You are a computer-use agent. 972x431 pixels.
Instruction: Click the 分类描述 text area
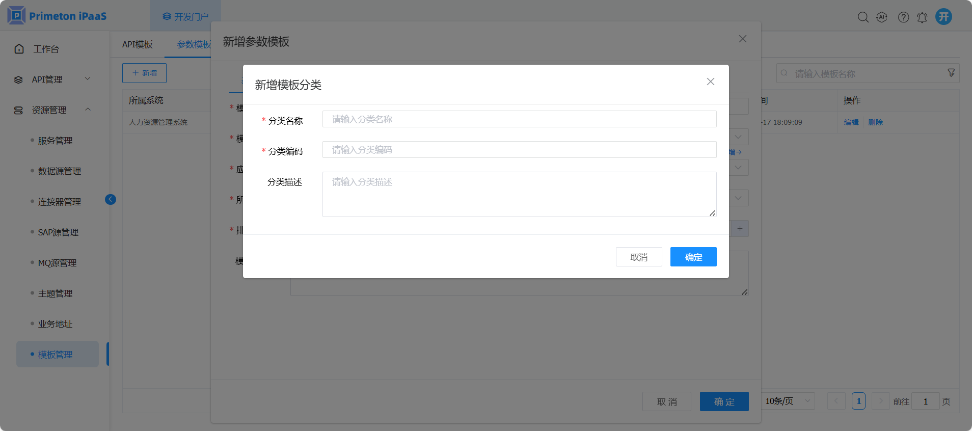click(x=519, y=194)
